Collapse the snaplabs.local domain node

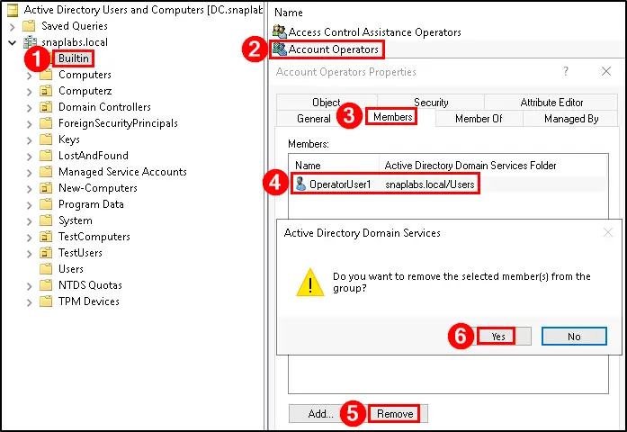[13, 42]
